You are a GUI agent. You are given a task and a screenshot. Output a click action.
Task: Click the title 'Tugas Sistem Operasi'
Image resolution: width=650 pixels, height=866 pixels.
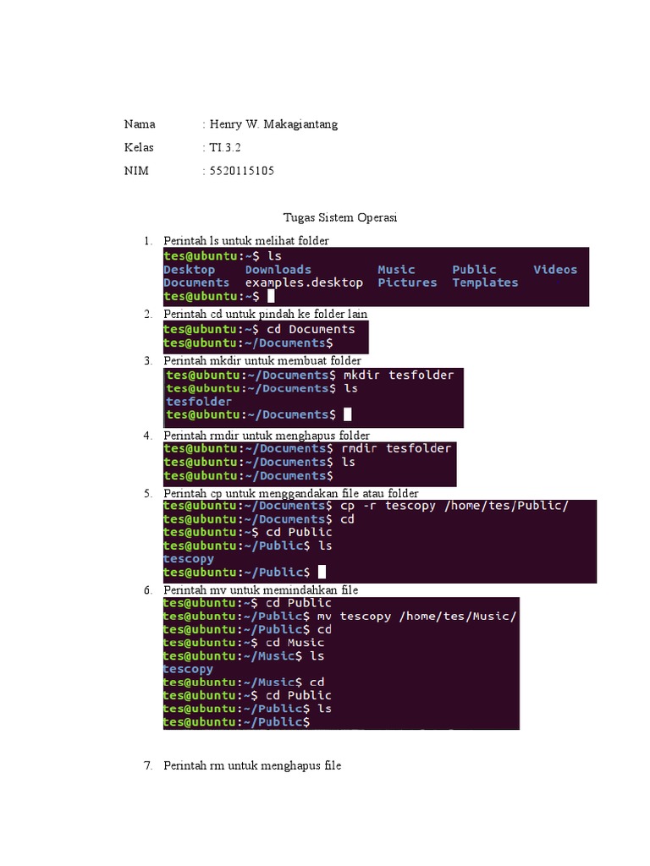(x=340, y=217)
